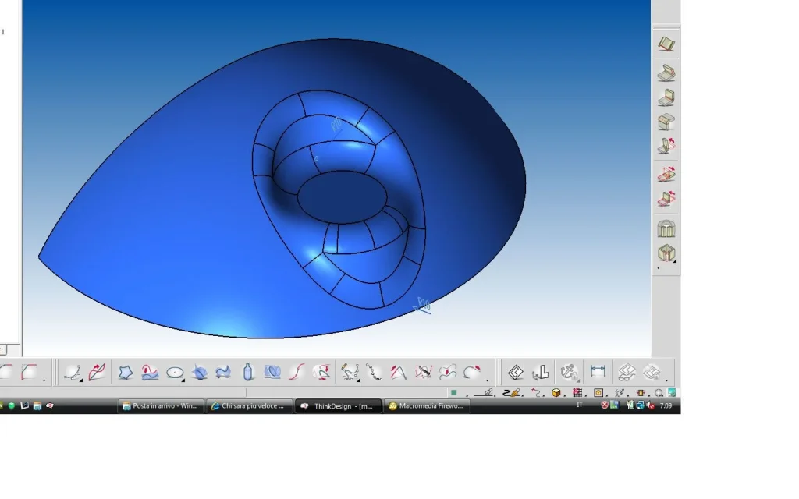Click the corner relief box tool
This screenshot has width=799, height=499.
pyautogui.click(x=666, y=253)
